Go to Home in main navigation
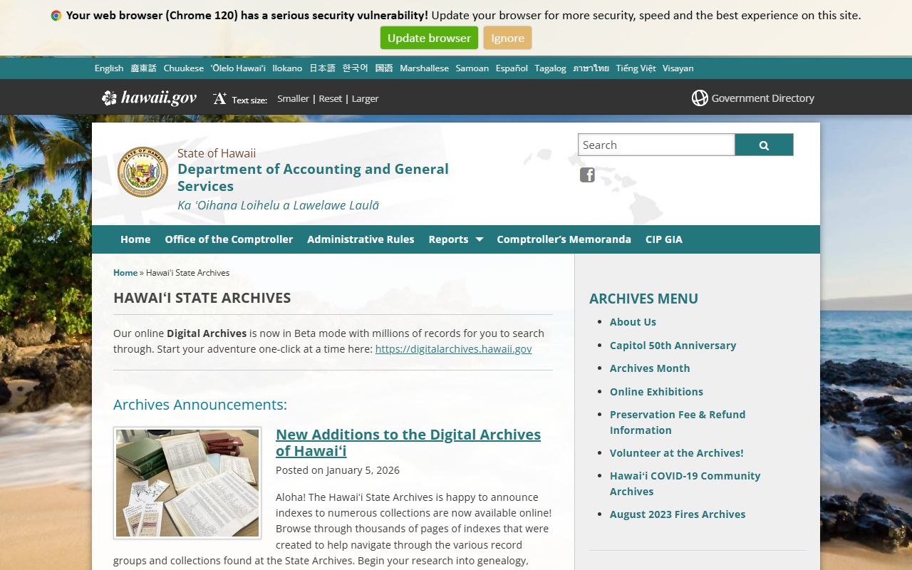Screen dimensions: 912x570 [x=135, y=239]
